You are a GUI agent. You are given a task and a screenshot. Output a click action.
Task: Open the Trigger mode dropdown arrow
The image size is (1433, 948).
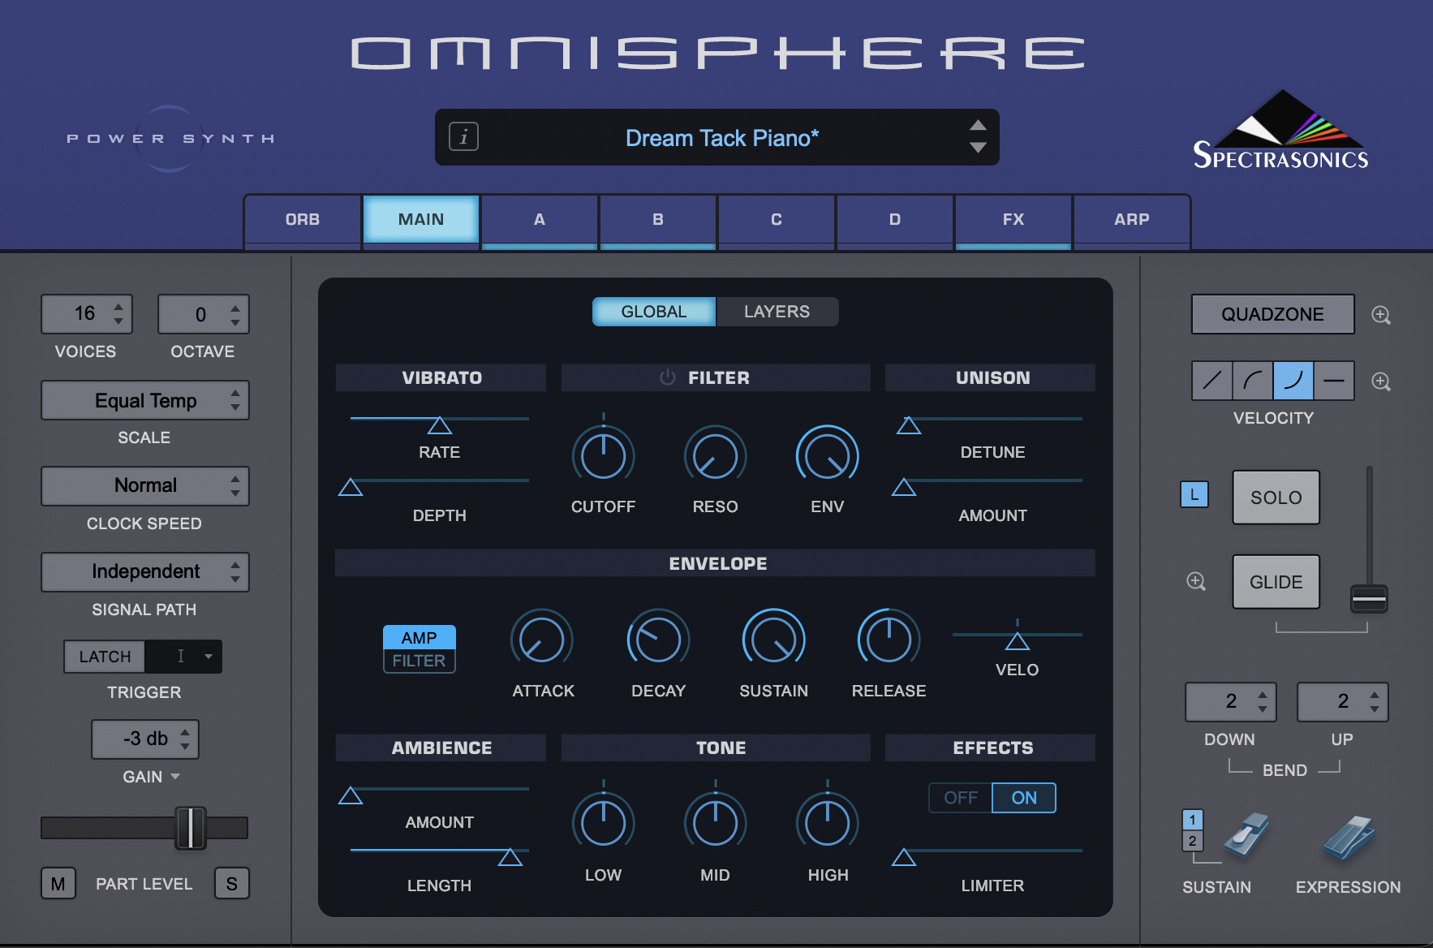click(x=209, y=657)
